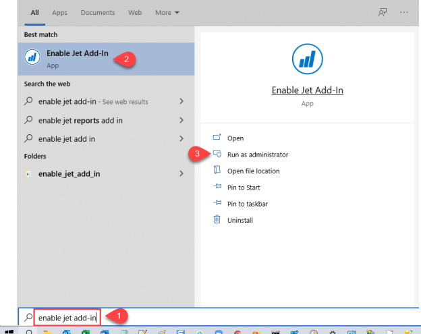421x334 pixels.
Task: Open File Explorer from the taskbar
Action: click(47, 332)
